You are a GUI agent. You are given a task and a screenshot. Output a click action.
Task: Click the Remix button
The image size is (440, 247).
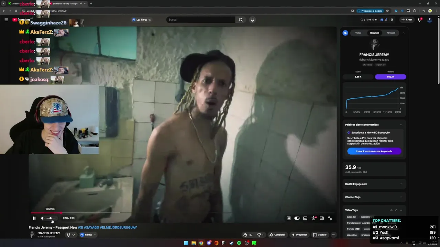click(86, 235)
